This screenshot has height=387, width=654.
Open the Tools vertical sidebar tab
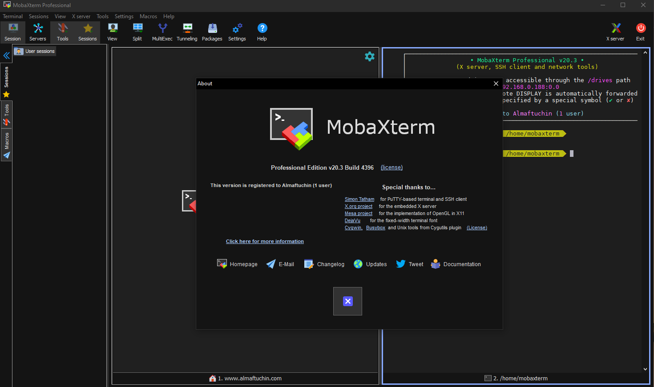click(6, 115)
